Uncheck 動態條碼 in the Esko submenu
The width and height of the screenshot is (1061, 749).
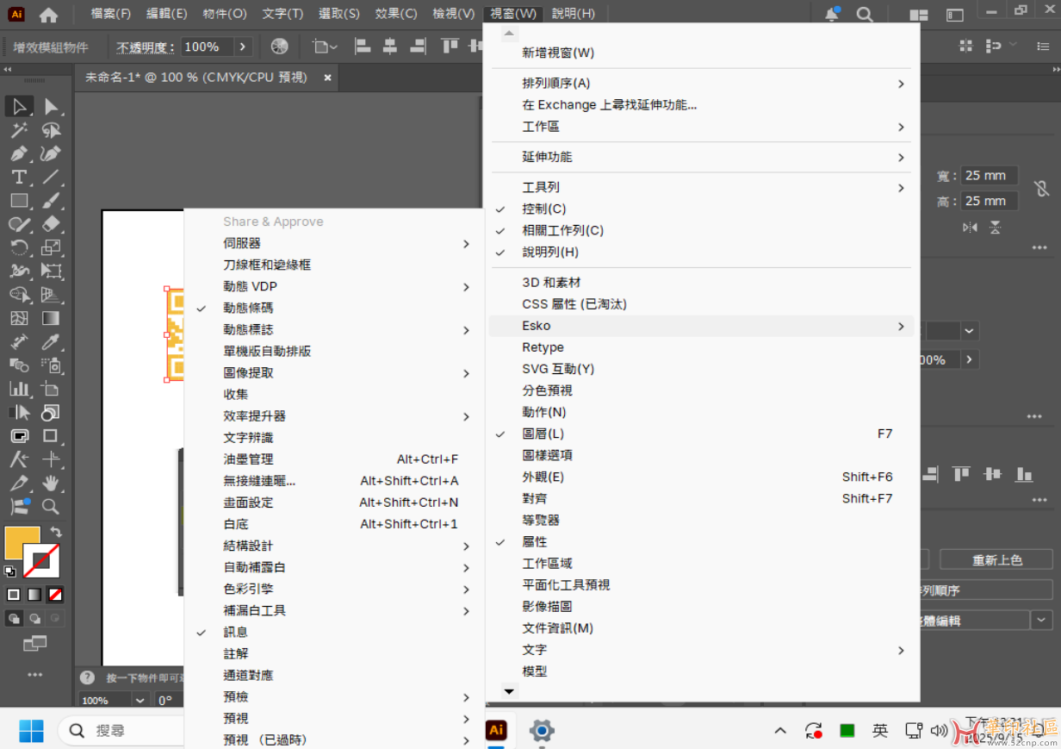tap(248, 308)
